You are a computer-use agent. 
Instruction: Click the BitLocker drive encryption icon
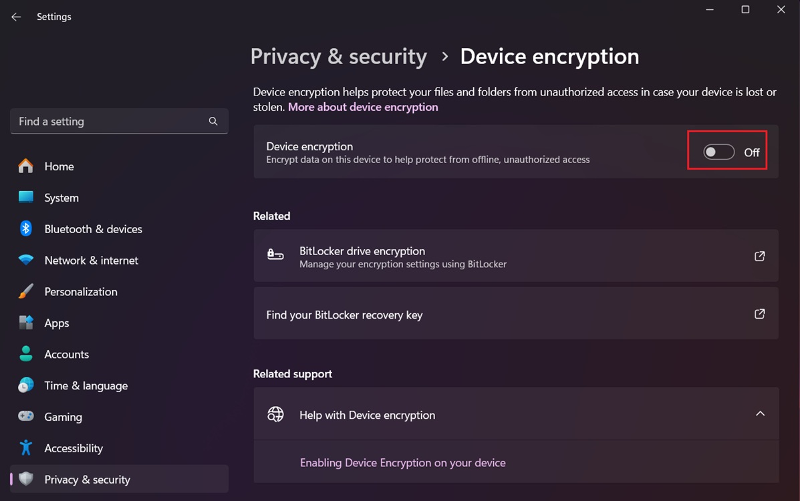[x=275, y=255]
